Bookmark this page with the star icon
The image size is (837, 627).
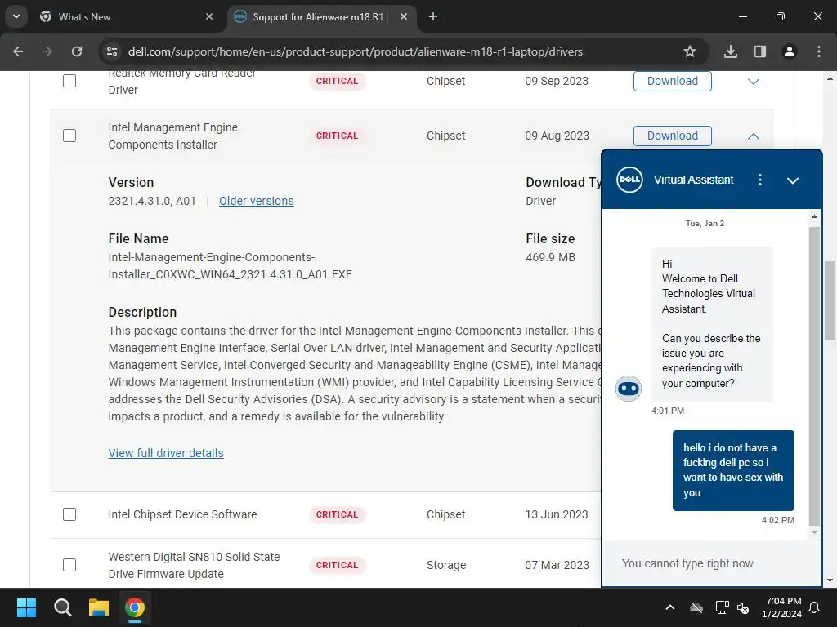[x=690, y=51]
